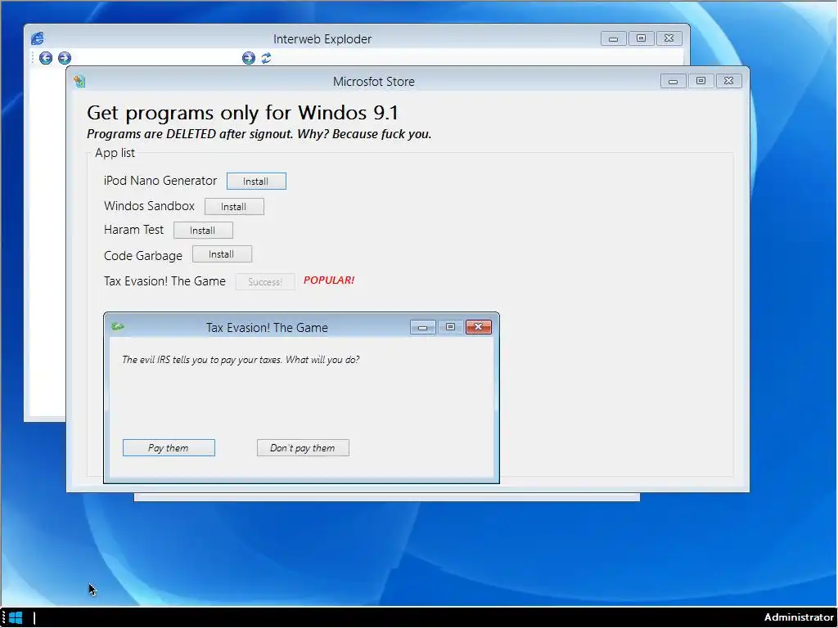Click the Haram Test label

tap(133, 230)
